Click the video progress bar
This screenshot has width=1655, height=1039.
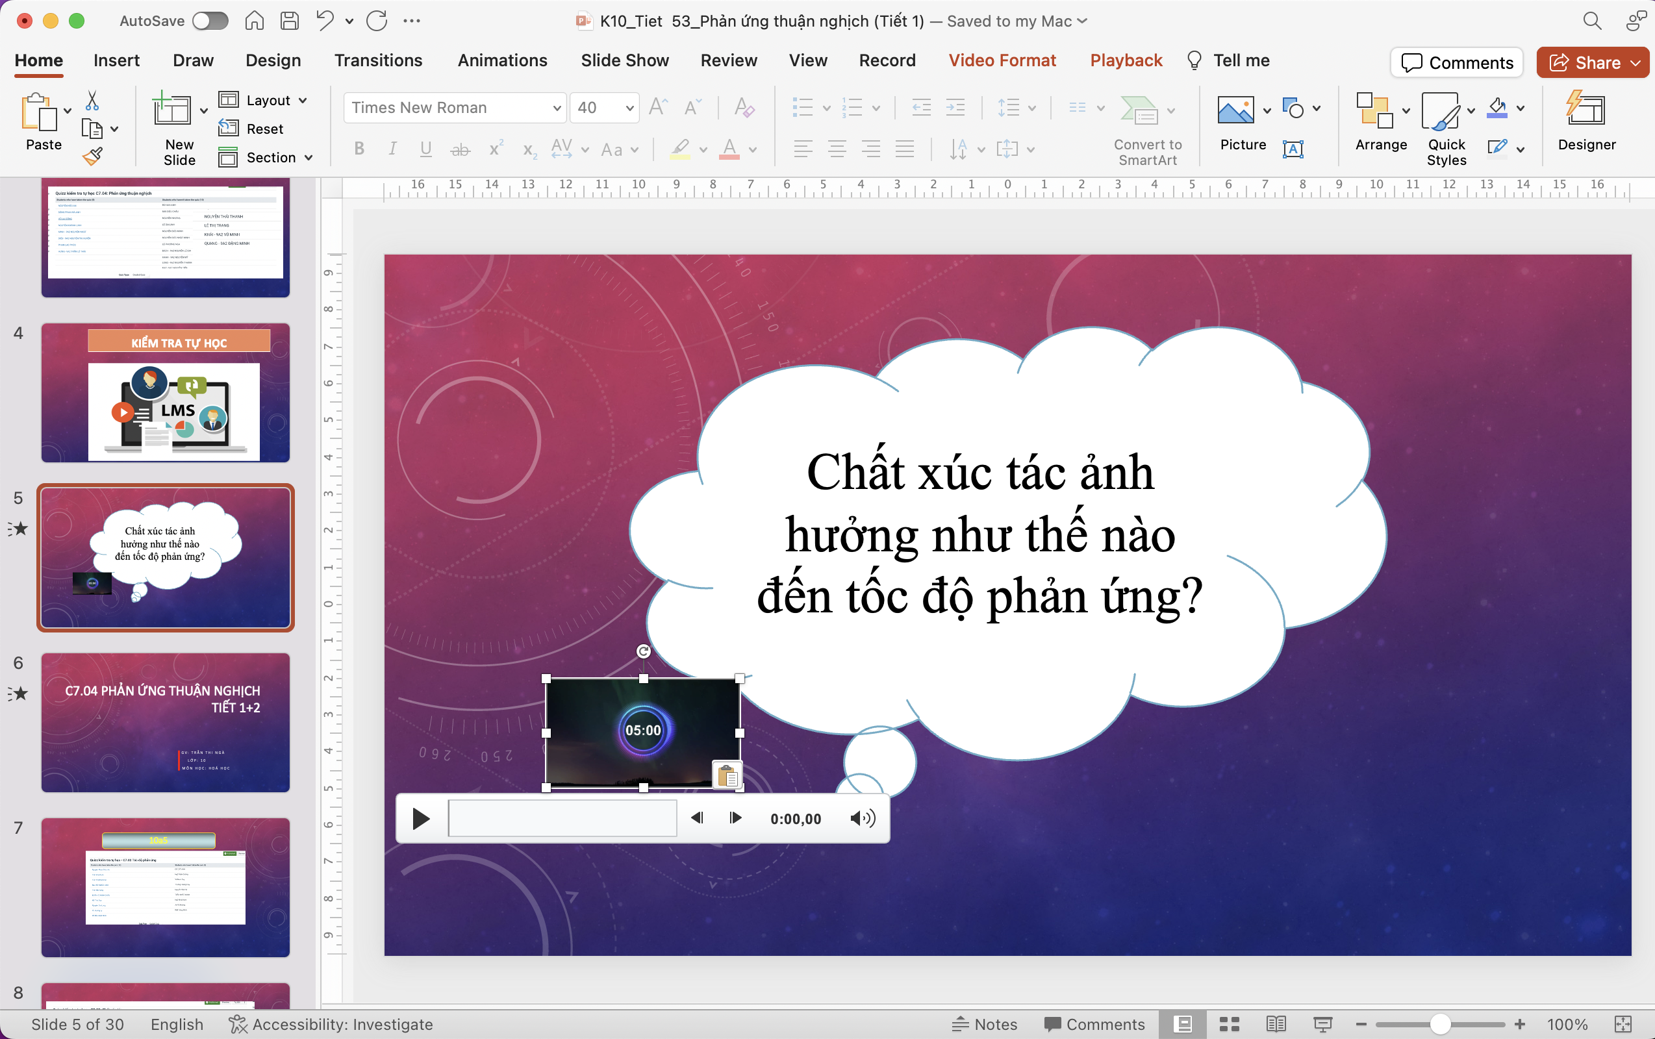coord(562,818)
